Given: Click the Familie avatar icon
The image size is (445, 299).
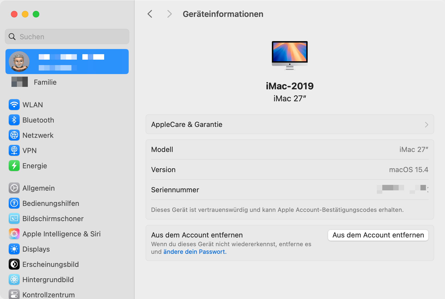Looking at the screenshot, I should pos(20,82).
